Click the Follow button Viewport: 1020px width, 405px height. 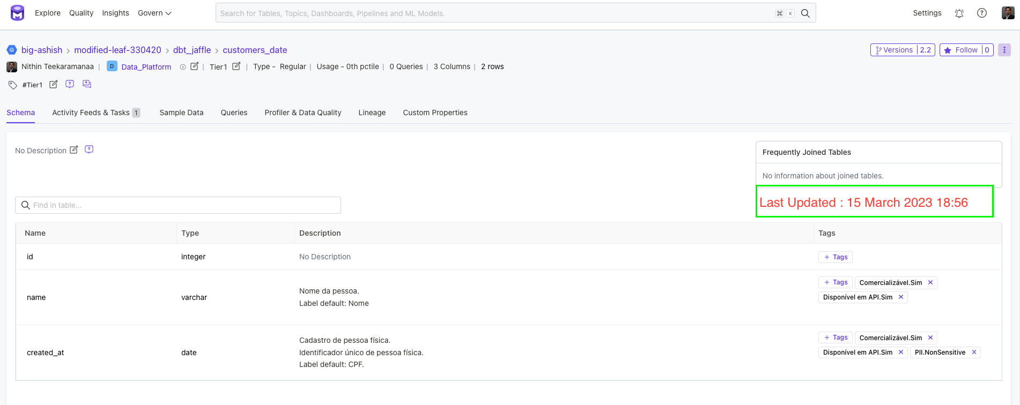pos(966,50)
